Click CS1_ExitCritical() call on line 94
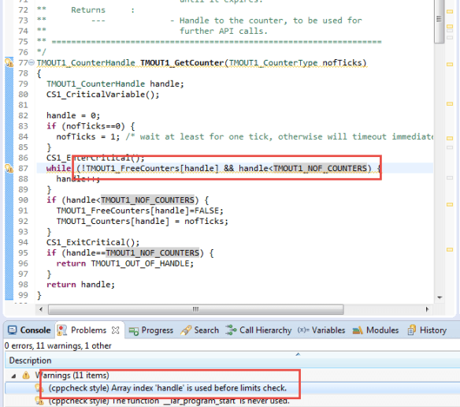Image resolution: width=460 pixels, height=407 pixels. (93, 242)
